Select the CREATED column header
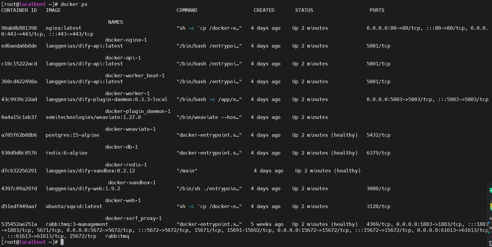Screen dimensions: 492x247 pyautogui.click(x=264, y=10)
